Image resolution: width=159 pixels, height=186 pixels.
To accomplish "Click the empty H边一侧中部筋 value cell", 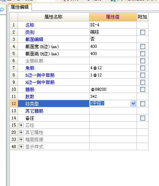I will 113,82.
